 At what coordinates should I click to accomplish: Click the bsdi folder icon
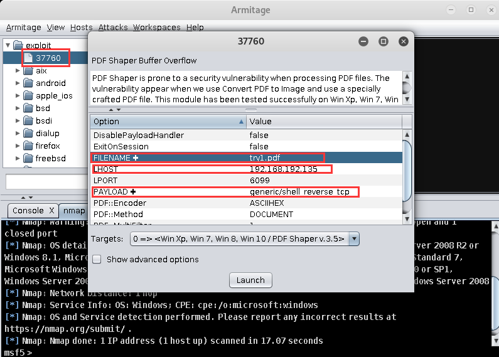[x=28, y=120]
